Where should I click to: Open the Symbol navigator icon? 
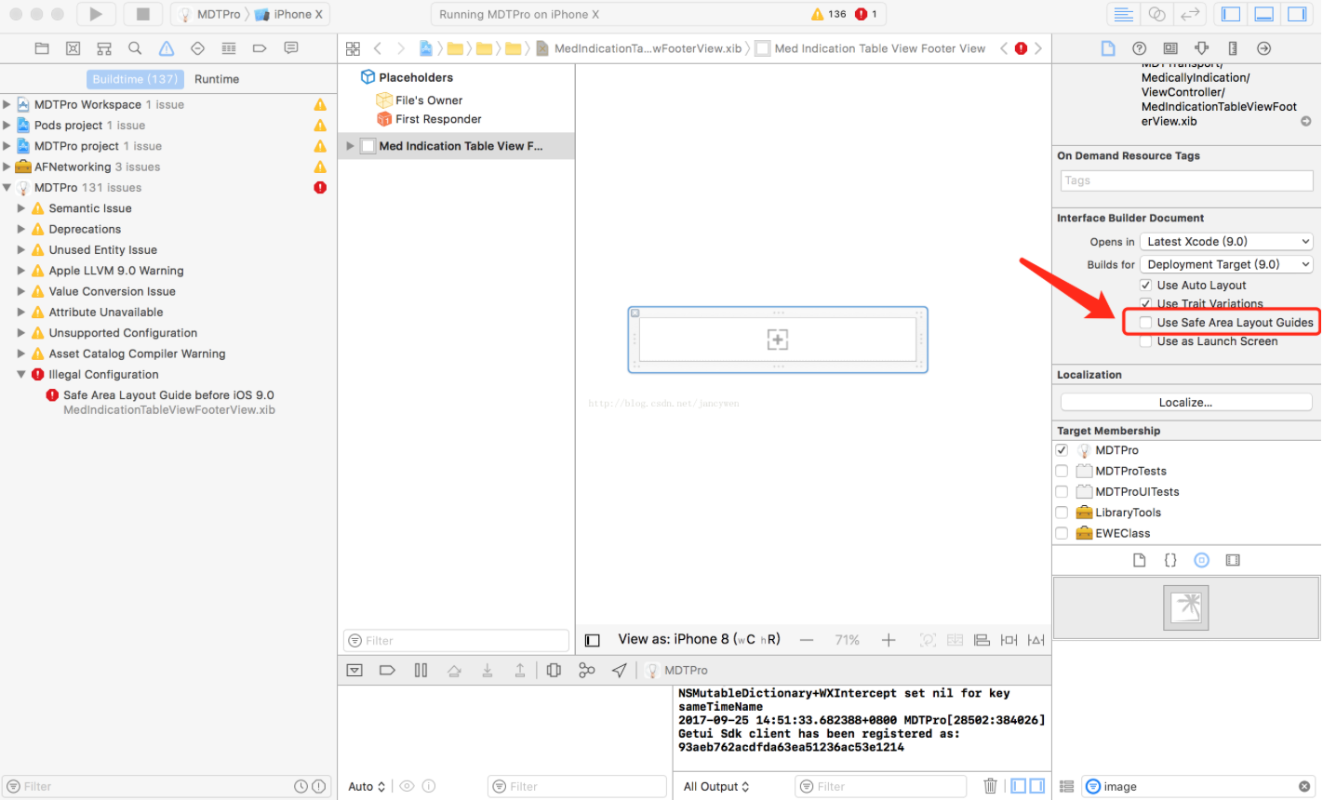(104, 48)
